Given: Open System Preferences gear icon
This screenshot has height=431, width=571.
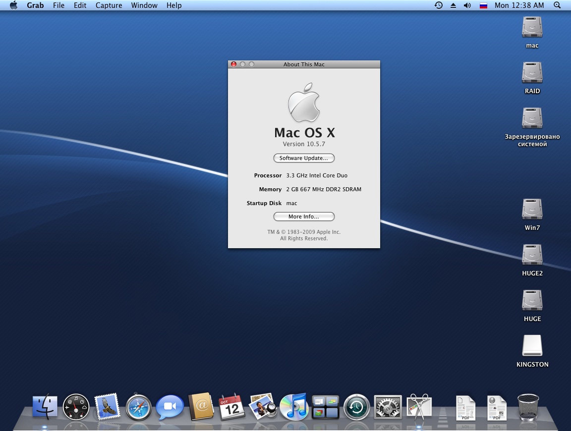Looking at the screenshot, I should tap(388, 408).
